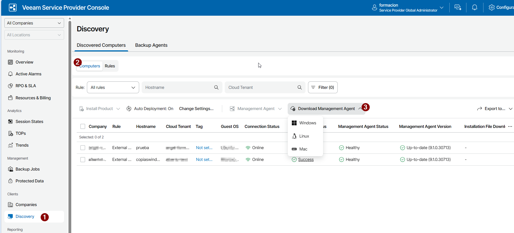The height and width of the screenshot is (233, 514).
Task: Click the Hostname search magnifier icon
Action: [x=216, y=87]
